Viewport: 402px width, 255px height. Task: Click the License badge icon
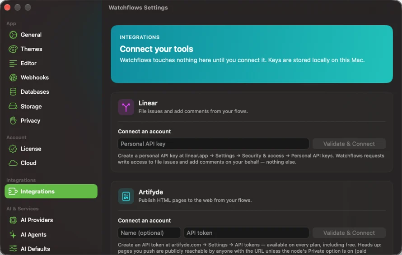point(13,149)
